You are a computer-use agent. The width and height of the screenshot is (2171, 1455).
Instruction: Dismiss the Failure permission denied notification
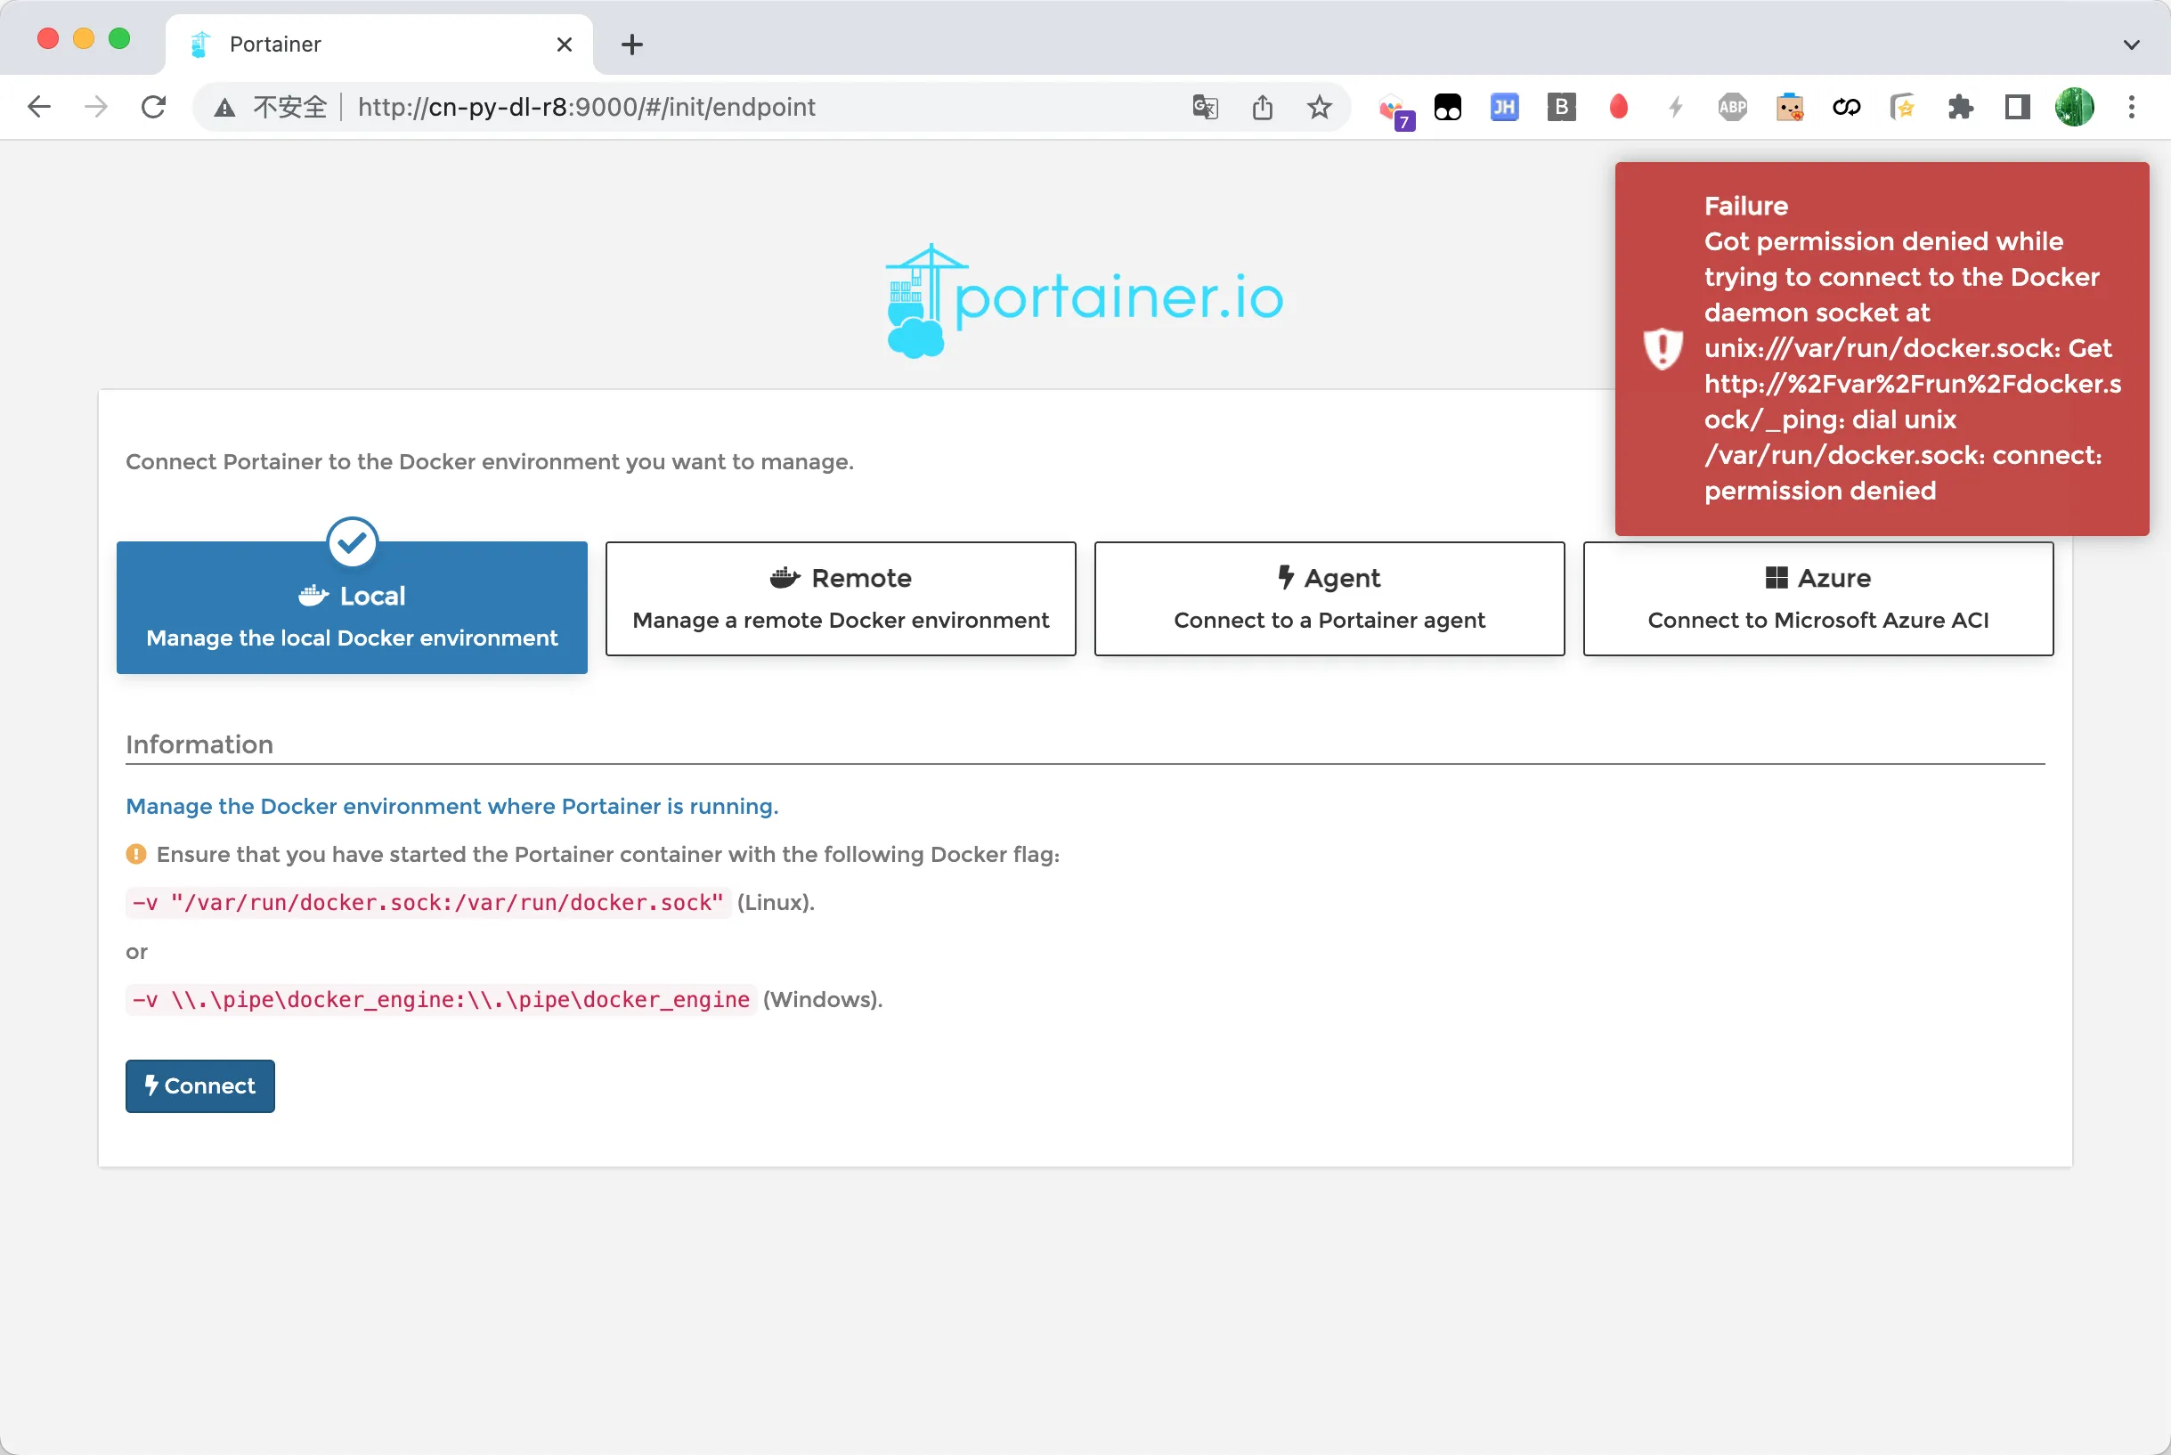(x=1882, y=349)
